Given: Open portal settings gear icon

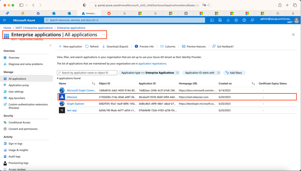Looking at the screenshot, I should [236, 20].
